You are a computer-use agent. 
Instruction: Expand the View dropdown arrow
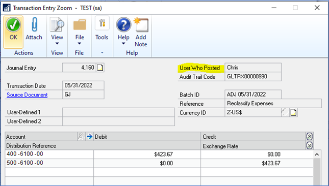click(x=57, y=44)
